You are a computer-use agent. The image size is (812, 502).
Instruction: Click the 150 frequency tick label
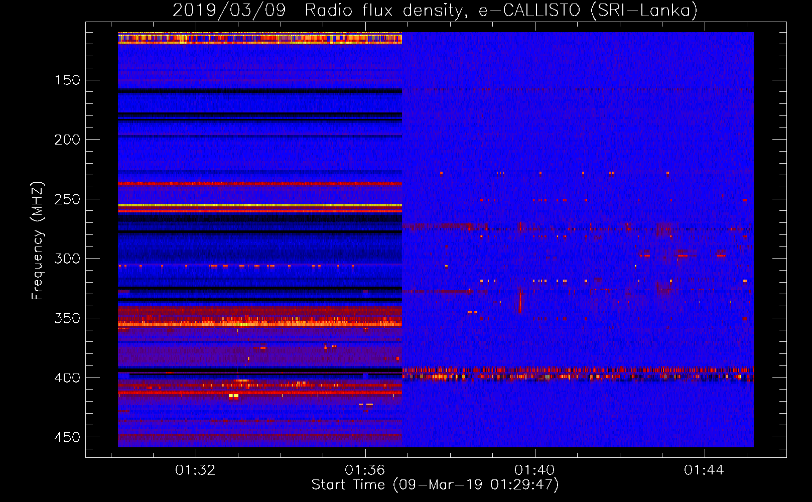point(67,80)
